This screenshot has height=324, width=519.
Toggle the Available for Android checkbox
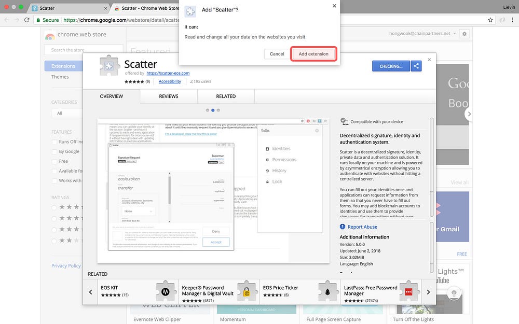pos(54,171)
